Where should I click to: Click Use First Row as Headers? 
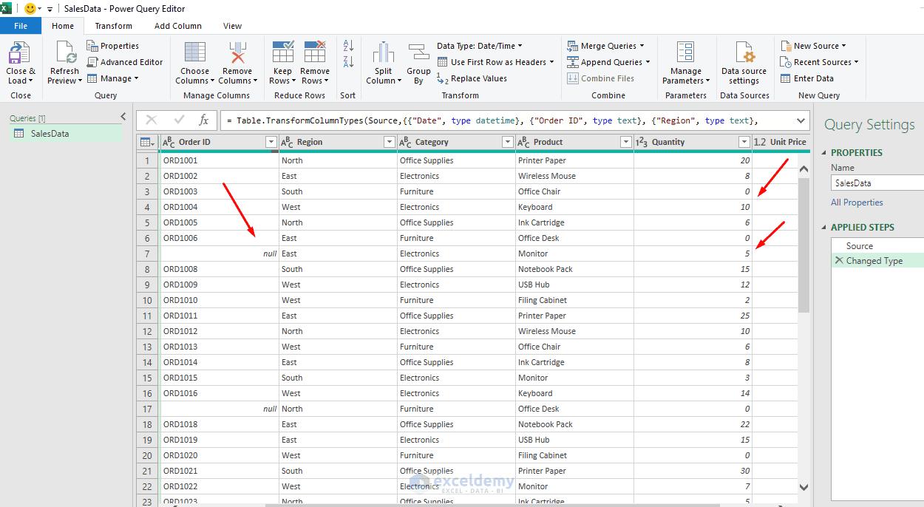point(495,62)
